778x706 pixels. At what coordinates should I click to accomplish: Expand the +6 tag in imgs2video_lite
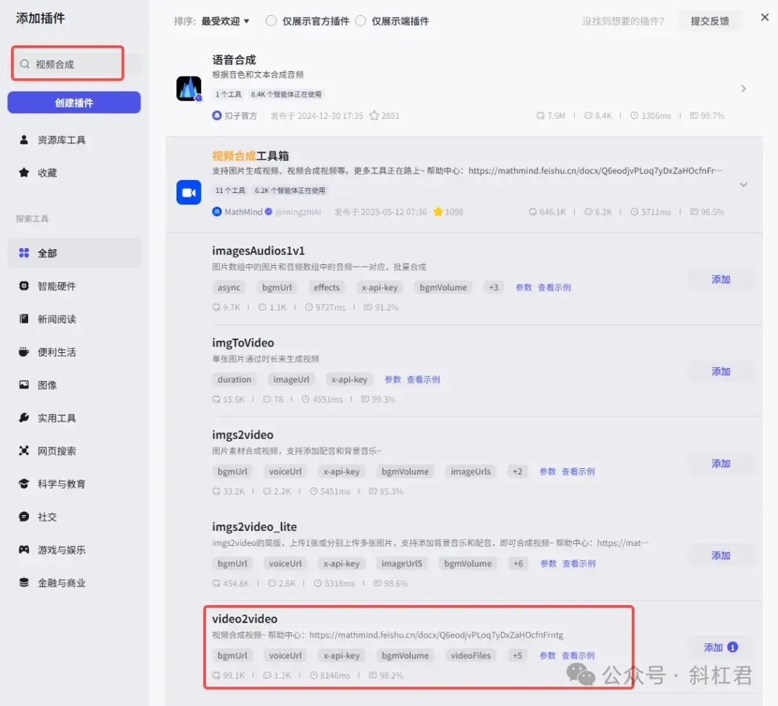(x=518, y=563)
